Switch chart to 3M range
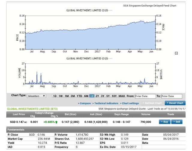 point(73,96)
